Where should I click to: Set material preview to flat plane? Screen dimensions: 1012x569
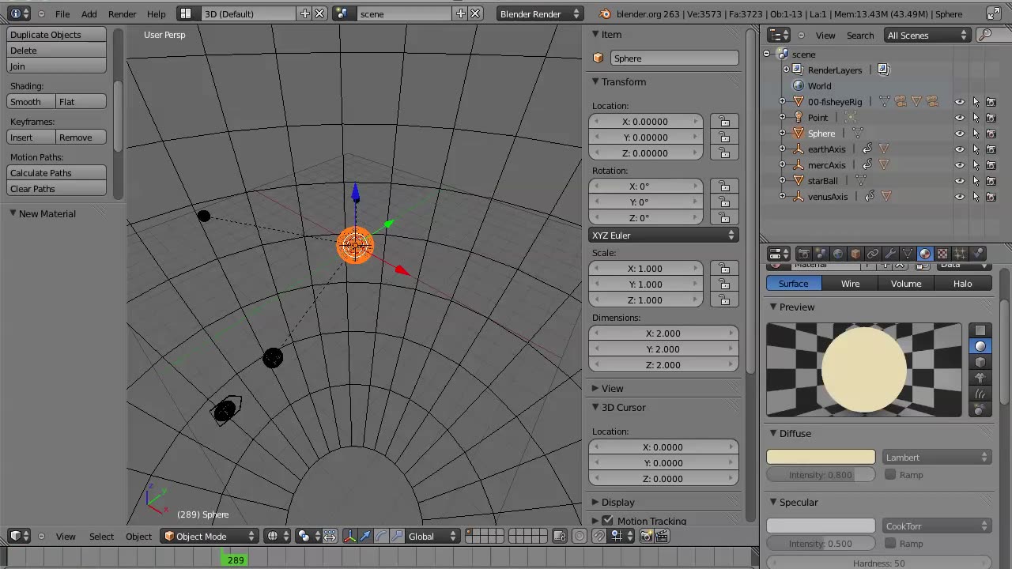click(980, 330)
